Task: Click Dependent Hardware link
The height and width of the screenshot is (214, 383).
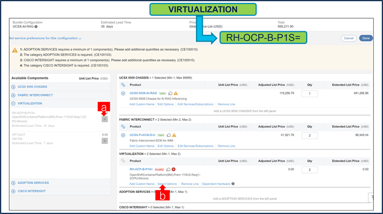Action: 216,184
